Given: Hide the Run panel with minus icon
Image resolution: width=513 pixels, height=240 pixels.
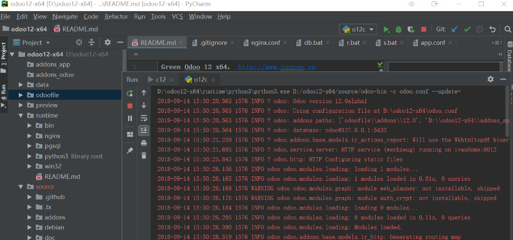Looking at the screenshot, I should (x=503, y=79).
